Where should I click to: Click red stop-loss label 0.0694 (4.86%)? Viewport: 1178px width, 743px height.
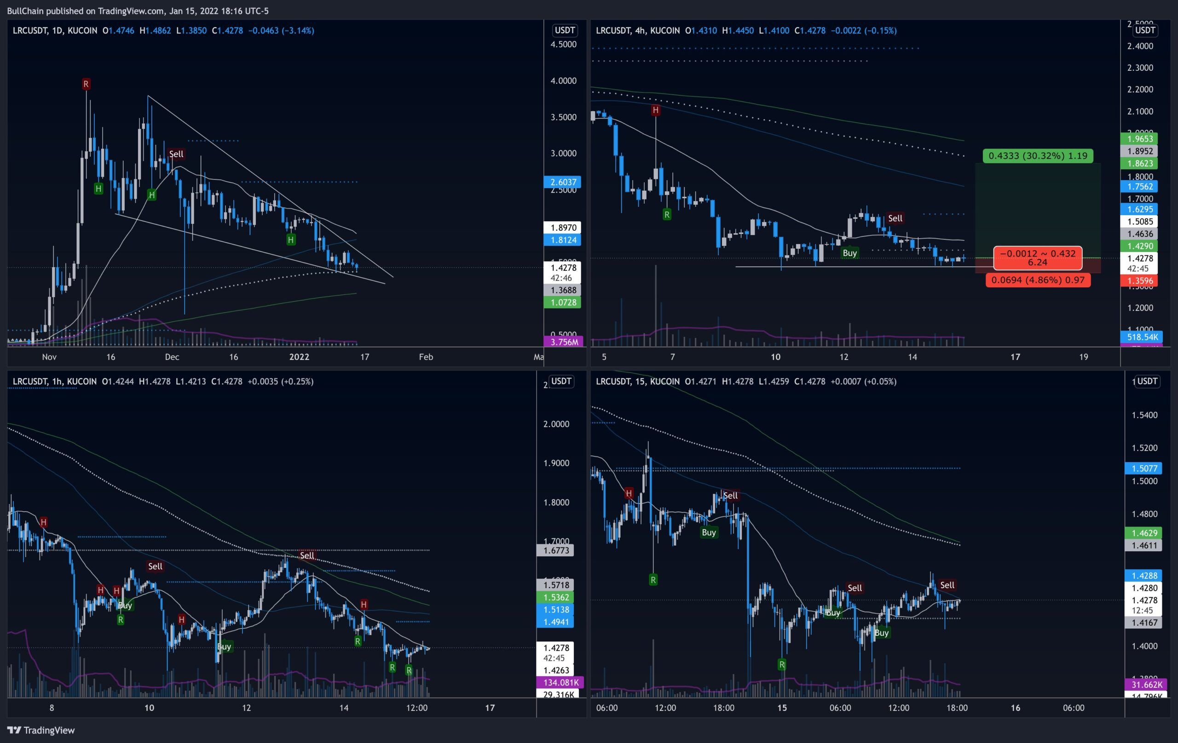tap(1038, 280)
